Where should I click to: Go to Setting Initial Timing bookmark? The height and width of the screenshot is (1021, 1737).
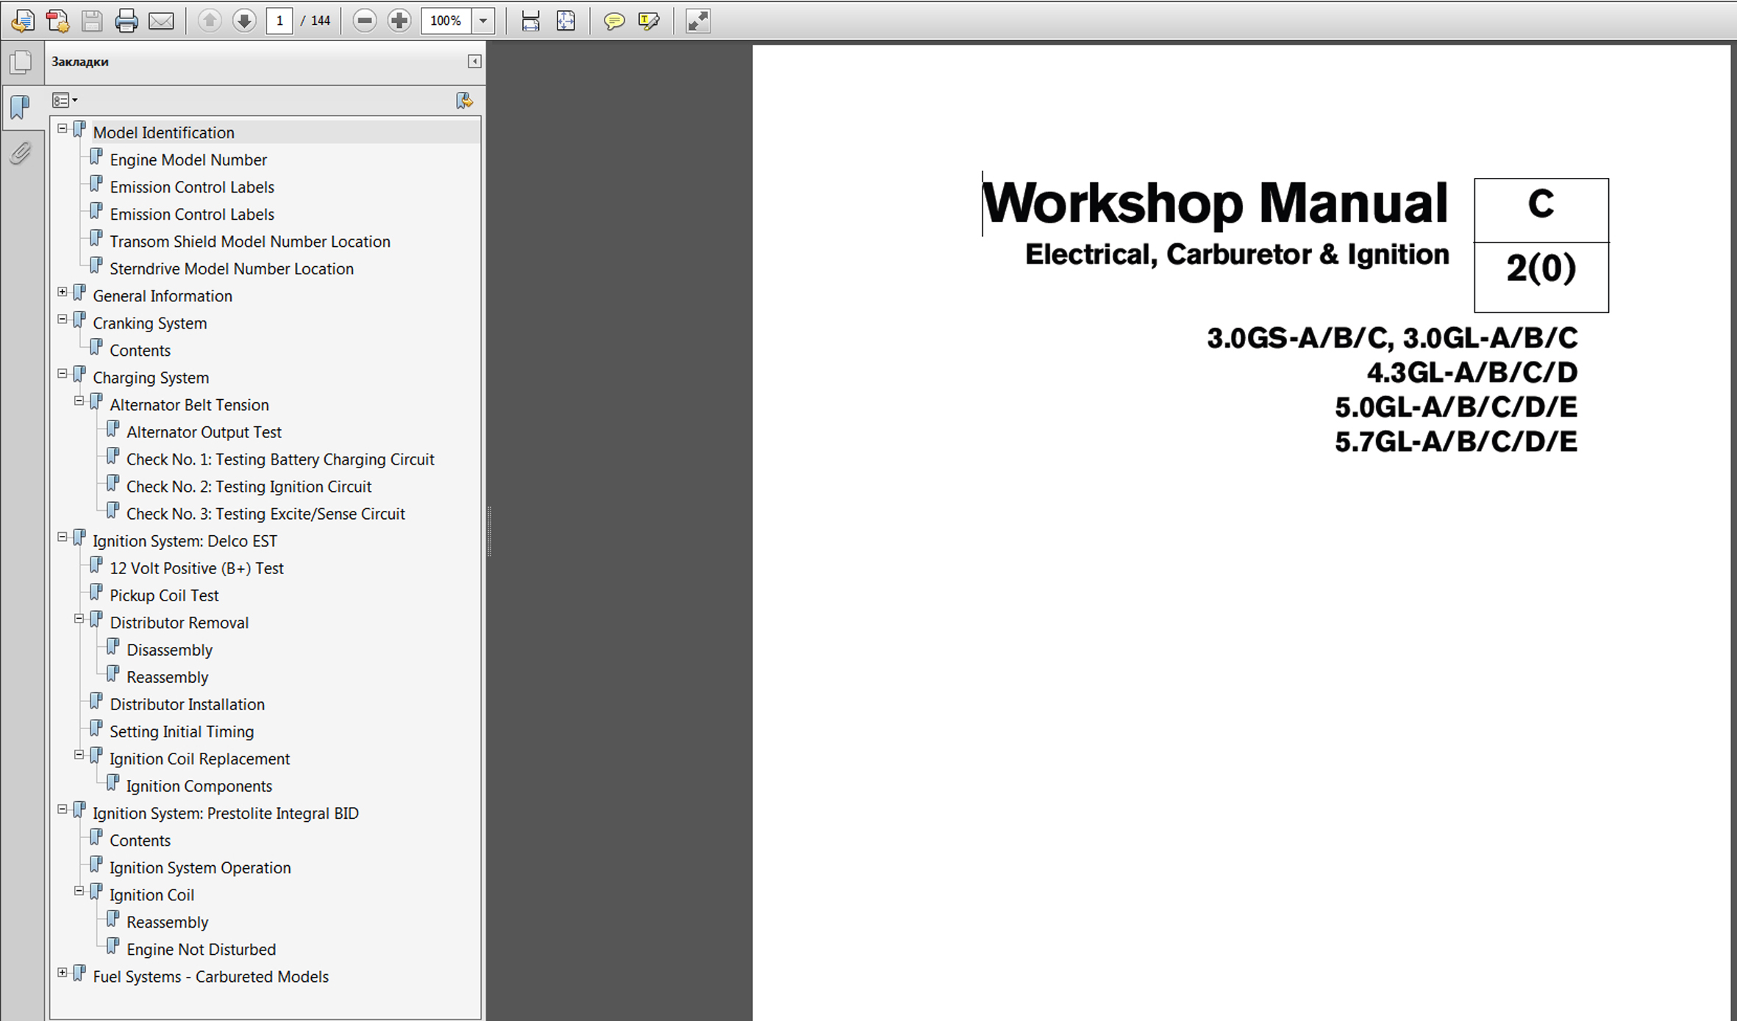pyautogui.click(x=181, y=731)
